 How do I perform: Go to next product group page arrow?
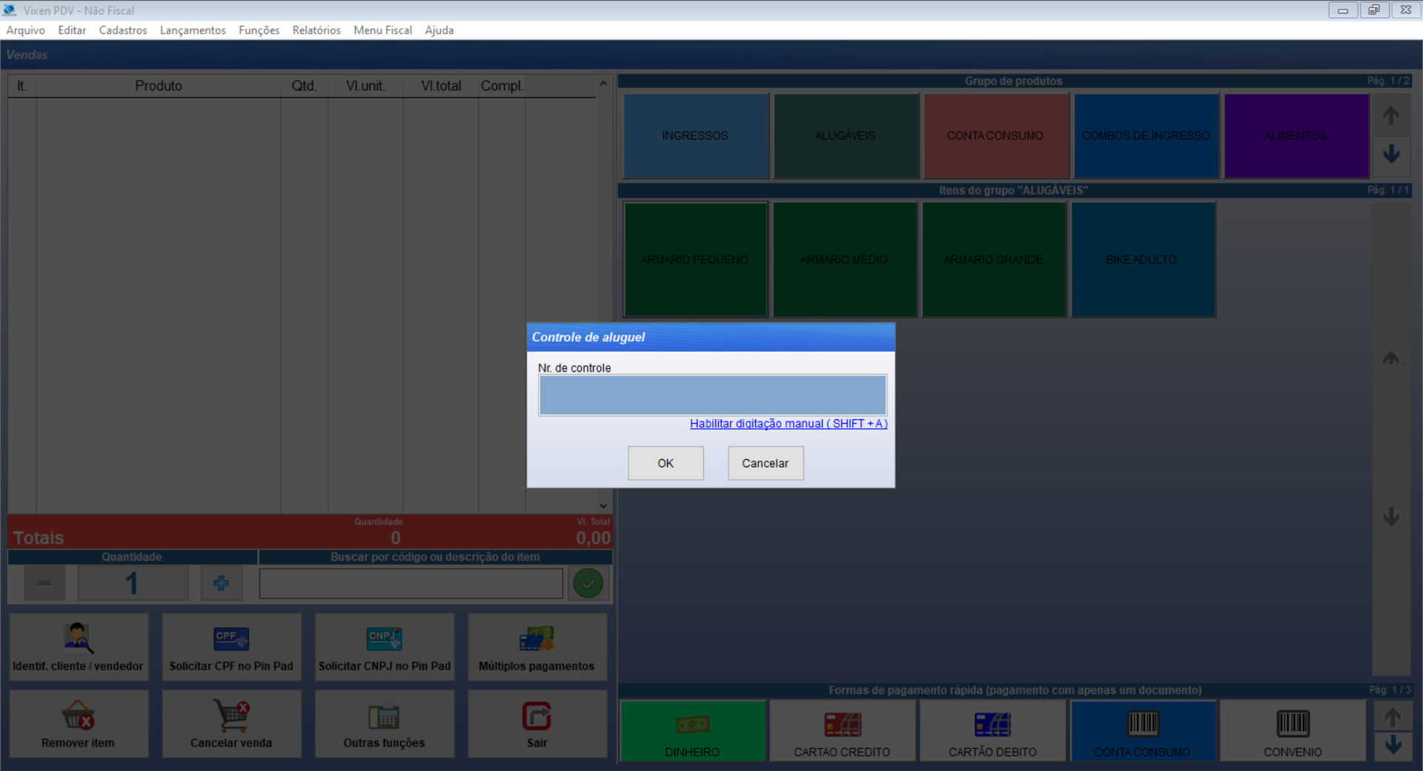coord(1391,154)
